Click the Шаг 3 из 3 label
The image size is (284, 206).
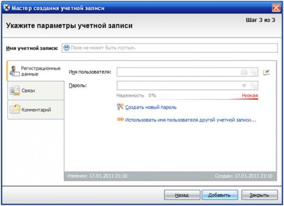pyautogui.click(x=260, y=20)
